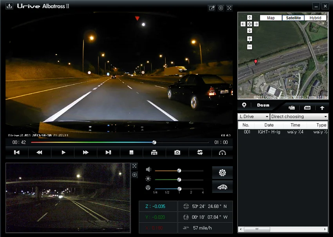Fast forward the dashcam video
Screen dimensions: 333x237
coord(85,153)
